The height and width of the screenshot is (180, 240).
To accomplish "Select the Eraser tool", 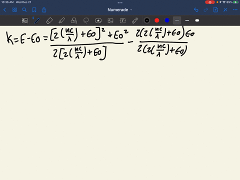I will tap(49, 20).
